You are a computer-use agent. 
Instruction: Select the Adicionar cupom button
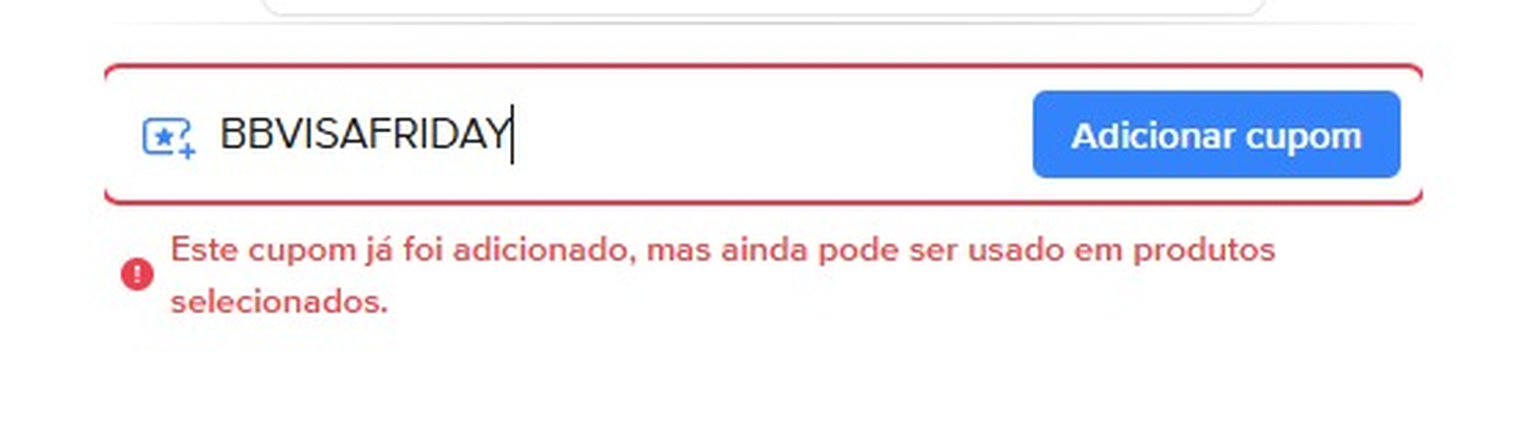tap(1216, 134)
